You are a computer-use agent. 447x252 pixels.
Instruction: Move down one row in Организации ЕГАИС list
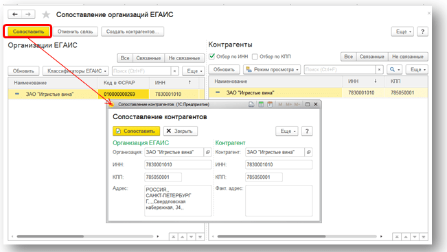point(191,237)
